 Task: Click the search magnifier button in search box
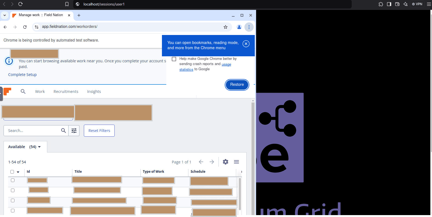(63, 131)
